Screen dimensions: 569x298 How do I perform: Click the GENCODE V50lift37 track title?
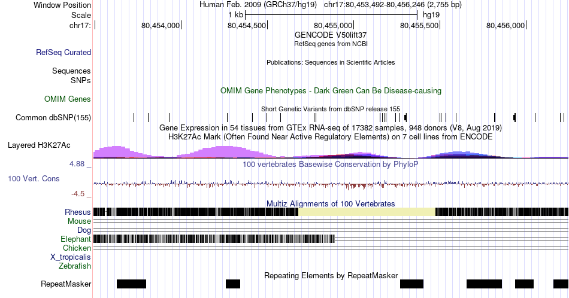(x=331, y=35)
